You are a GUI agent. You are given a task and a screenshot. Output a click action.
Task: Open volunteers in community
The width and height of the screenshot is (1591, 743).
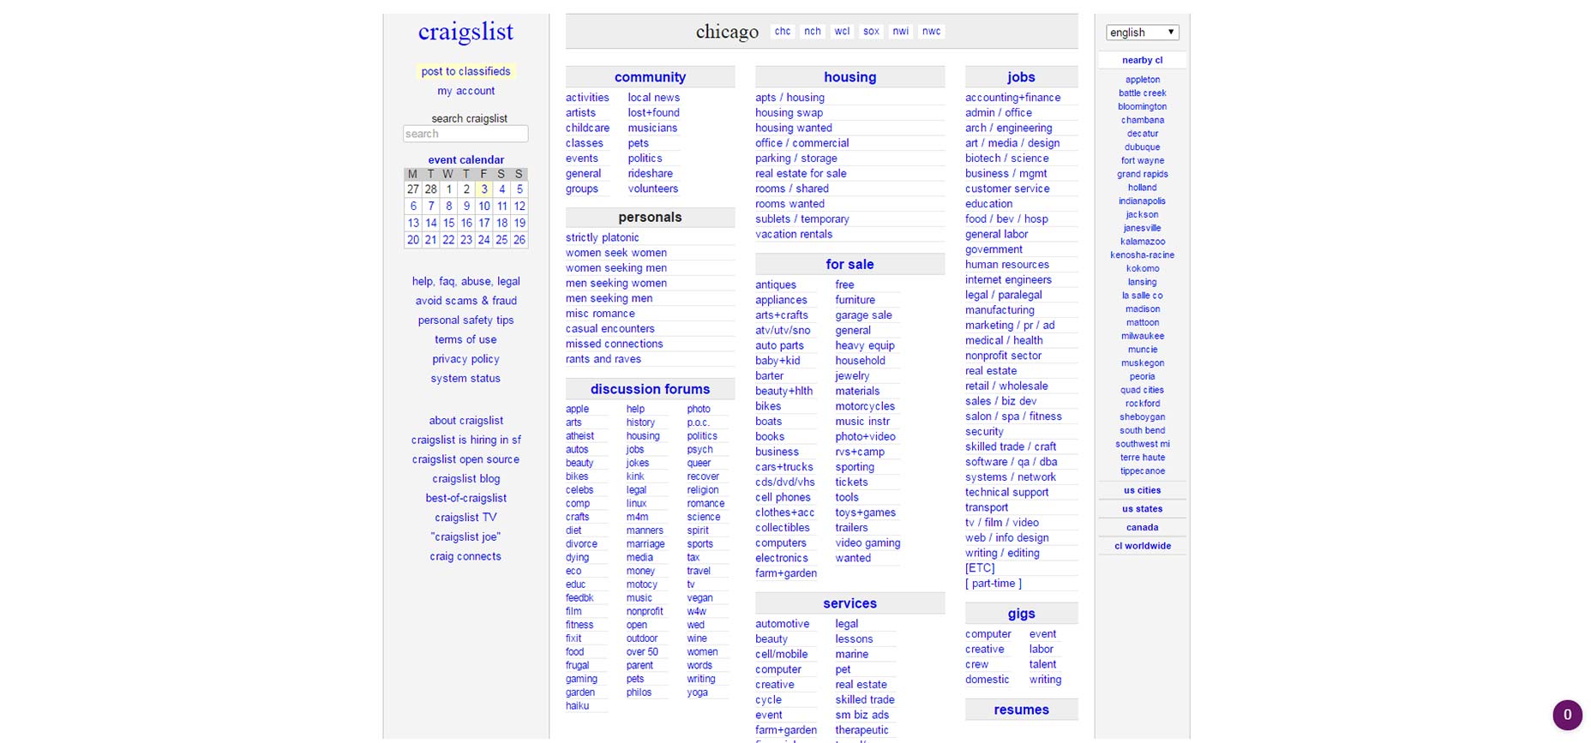coord(652,189)
